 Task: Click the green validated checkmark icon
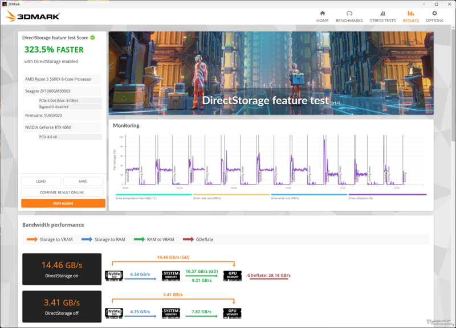click(x=92, y=38)
